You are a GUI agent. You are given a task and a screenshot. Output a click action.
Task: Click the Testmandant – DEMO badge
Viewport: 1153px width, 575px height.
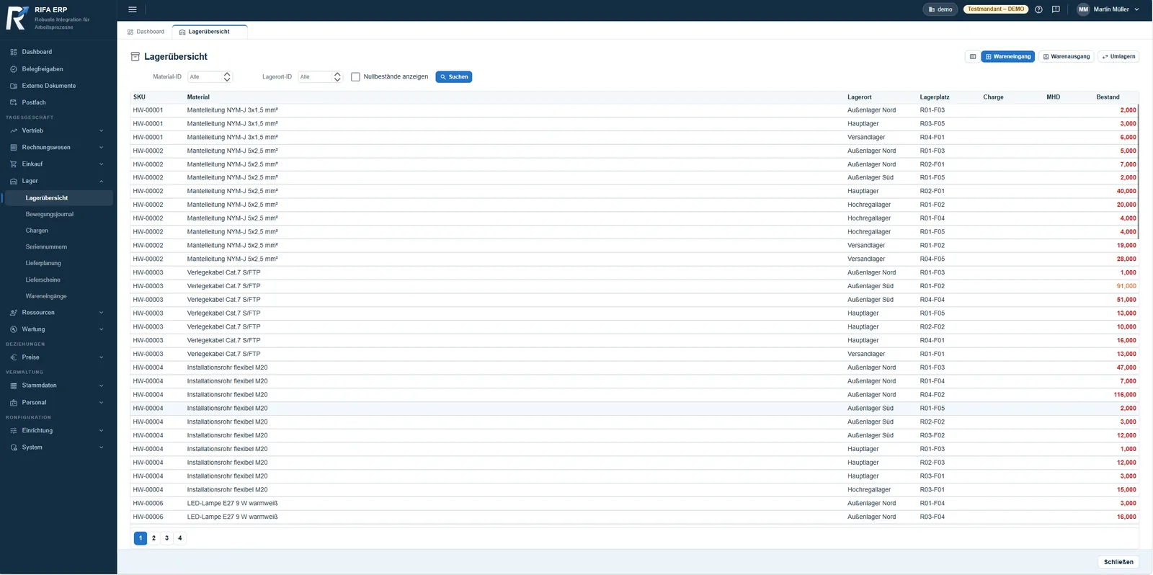coord(995,9)
